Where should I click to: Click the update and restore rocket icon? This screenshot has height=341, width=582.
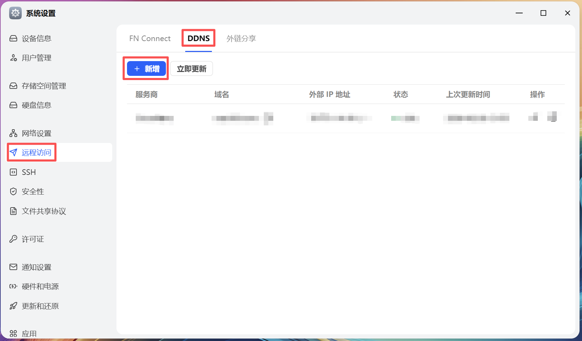pos(13,306)
